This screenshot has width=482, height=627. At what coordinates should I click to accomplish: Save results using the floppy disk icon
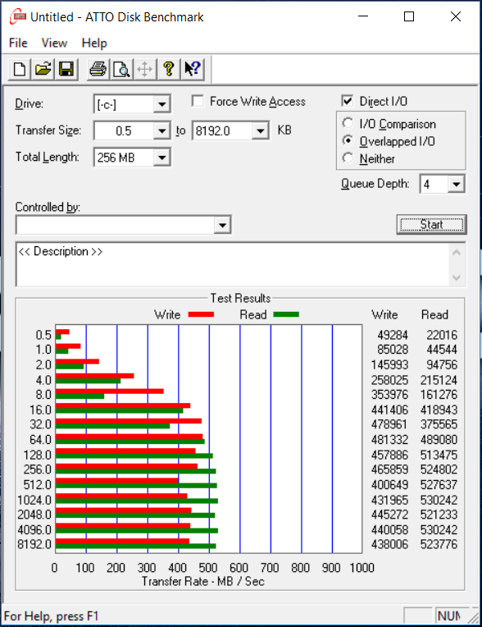click(x=66, y=69)
